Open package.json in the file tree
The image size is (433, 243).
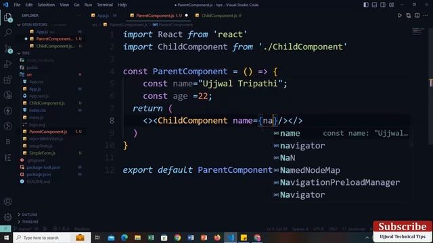click(x=39, y=174)
